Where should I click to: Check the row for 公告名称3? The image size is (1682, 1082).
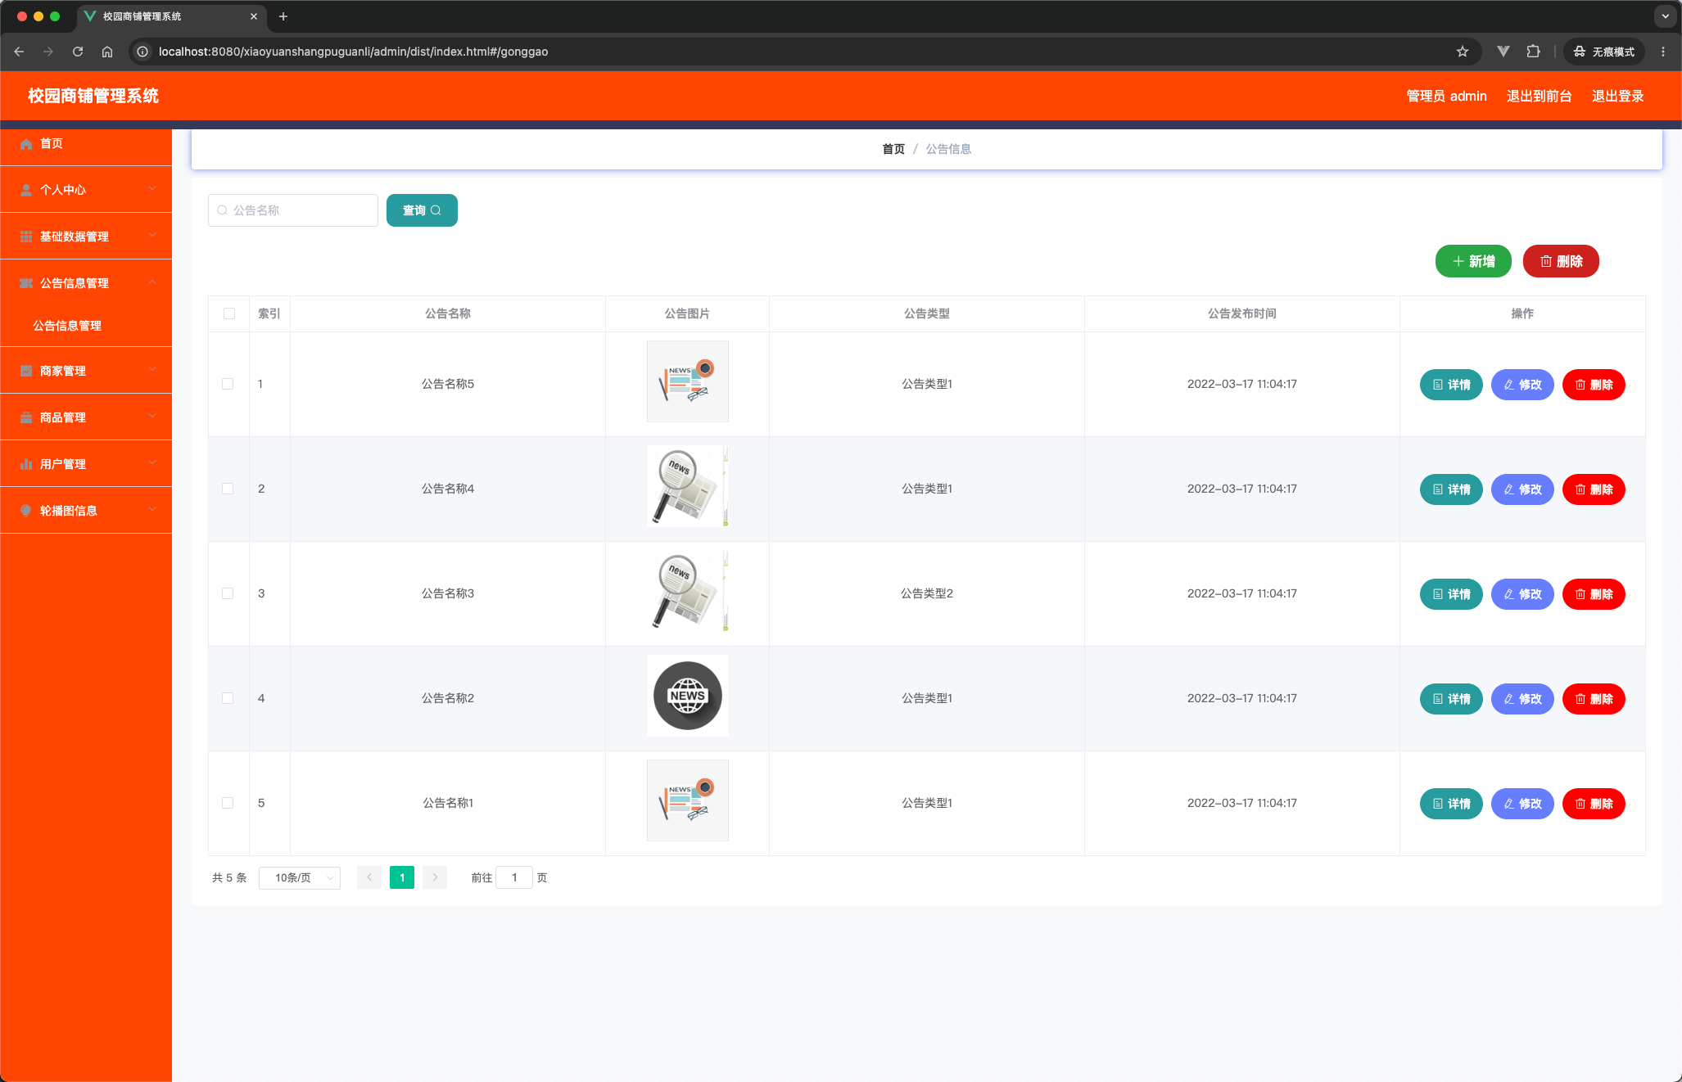pos(228,593)
